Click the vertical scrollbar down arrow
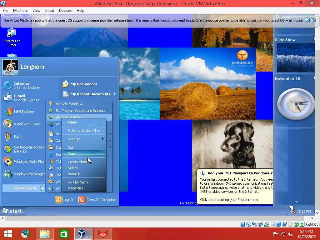This screenshot has width=320, height=240. [x=317, y=213]
